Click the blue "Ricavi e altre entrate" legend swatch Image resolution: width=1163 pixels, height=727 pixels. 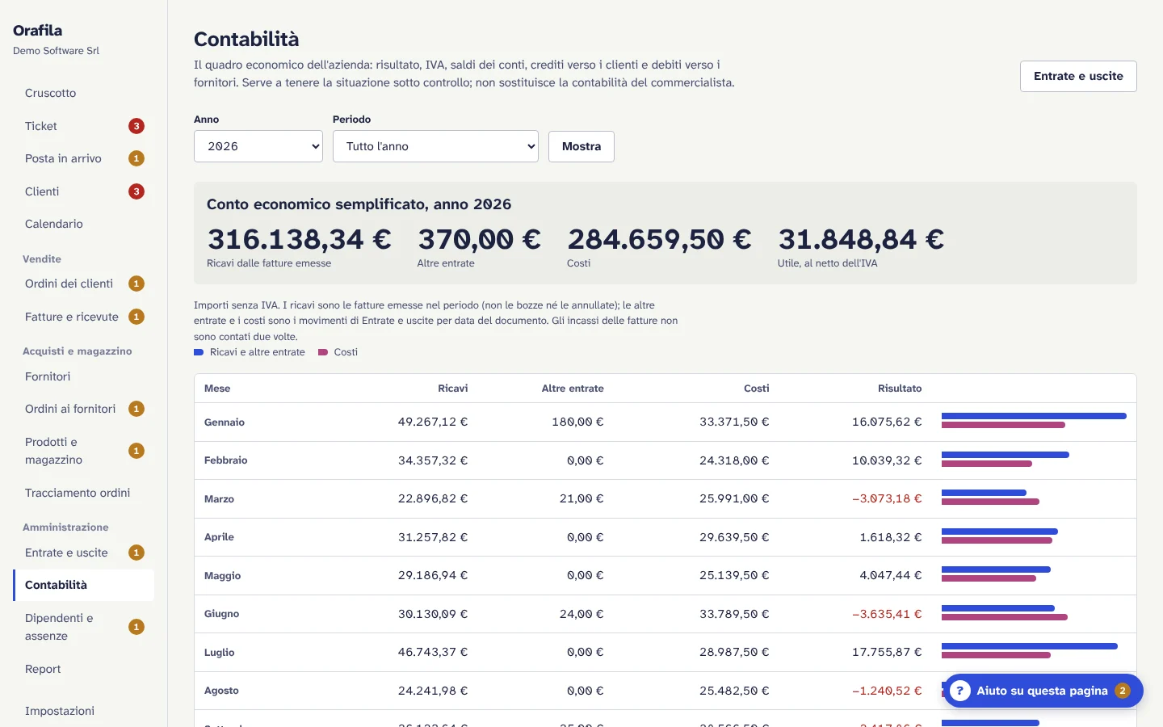pos(199,352)
